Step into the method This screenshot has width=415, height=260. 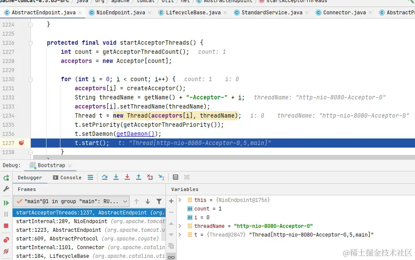116,177
